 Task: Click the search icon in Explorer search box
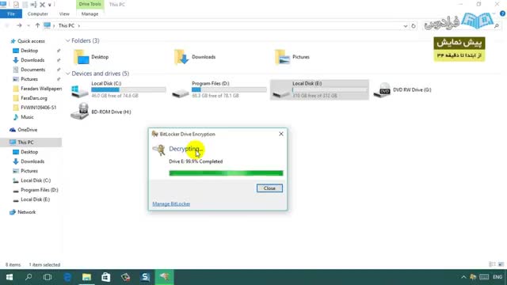point(497,26)
